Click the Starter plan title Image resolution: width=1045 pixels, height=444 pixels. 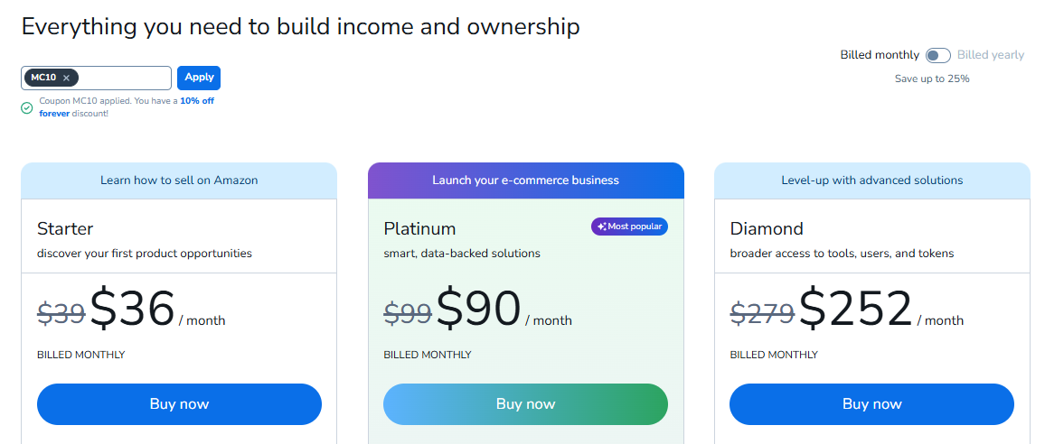point(65,229)
